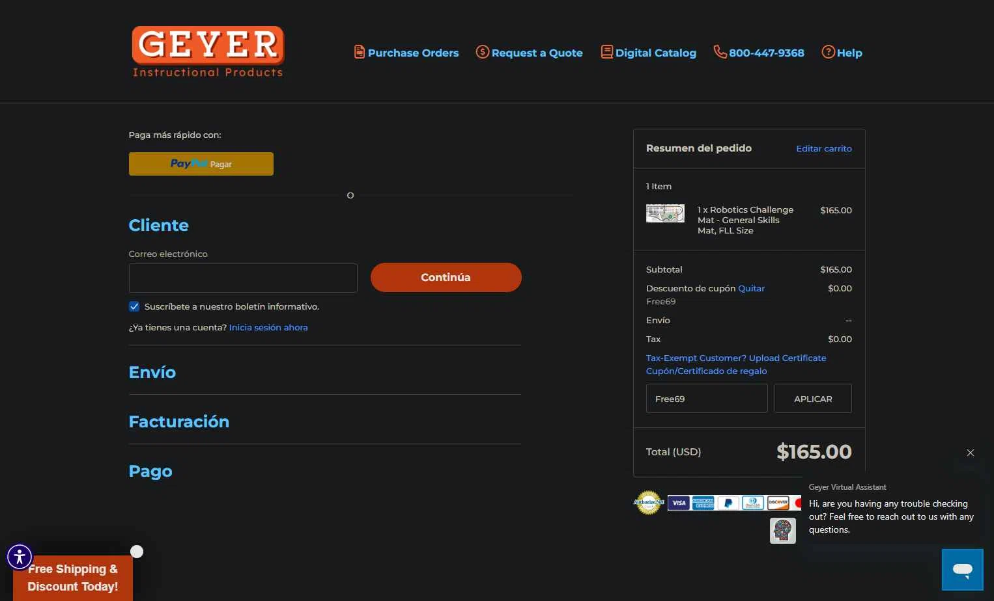Open the chat bubble button

tap(962, 570)
